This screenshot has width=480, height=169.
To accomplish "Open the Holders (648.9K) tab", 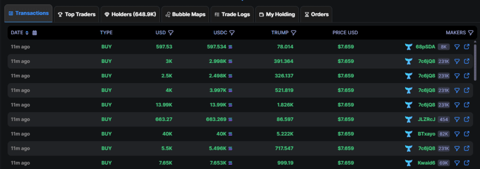I will tap(130, 15).
